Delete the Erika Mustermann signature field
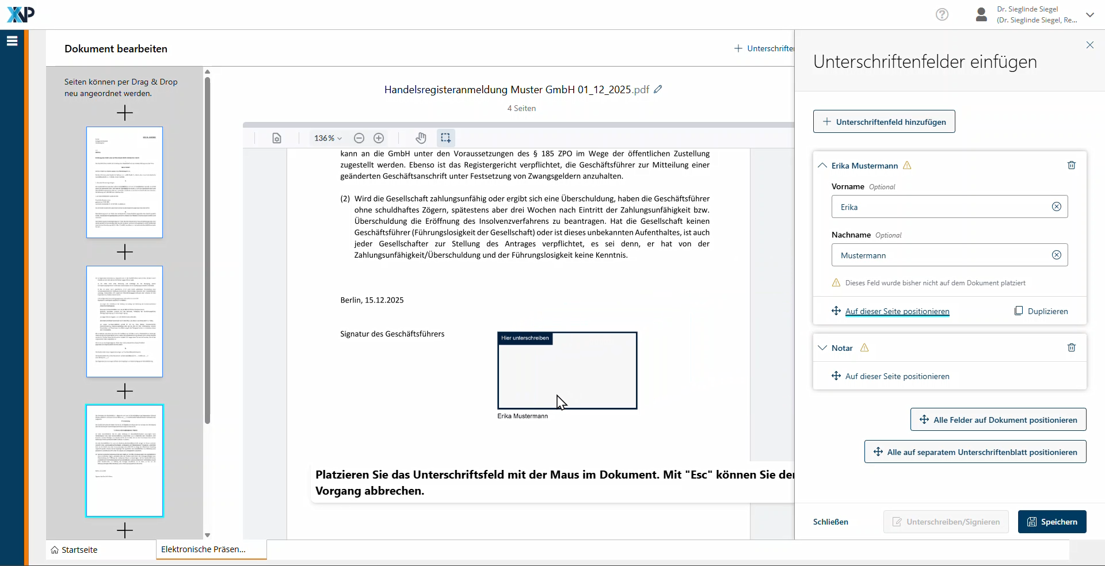The width and height of the screenshot is (1105, 566). 1071,165
